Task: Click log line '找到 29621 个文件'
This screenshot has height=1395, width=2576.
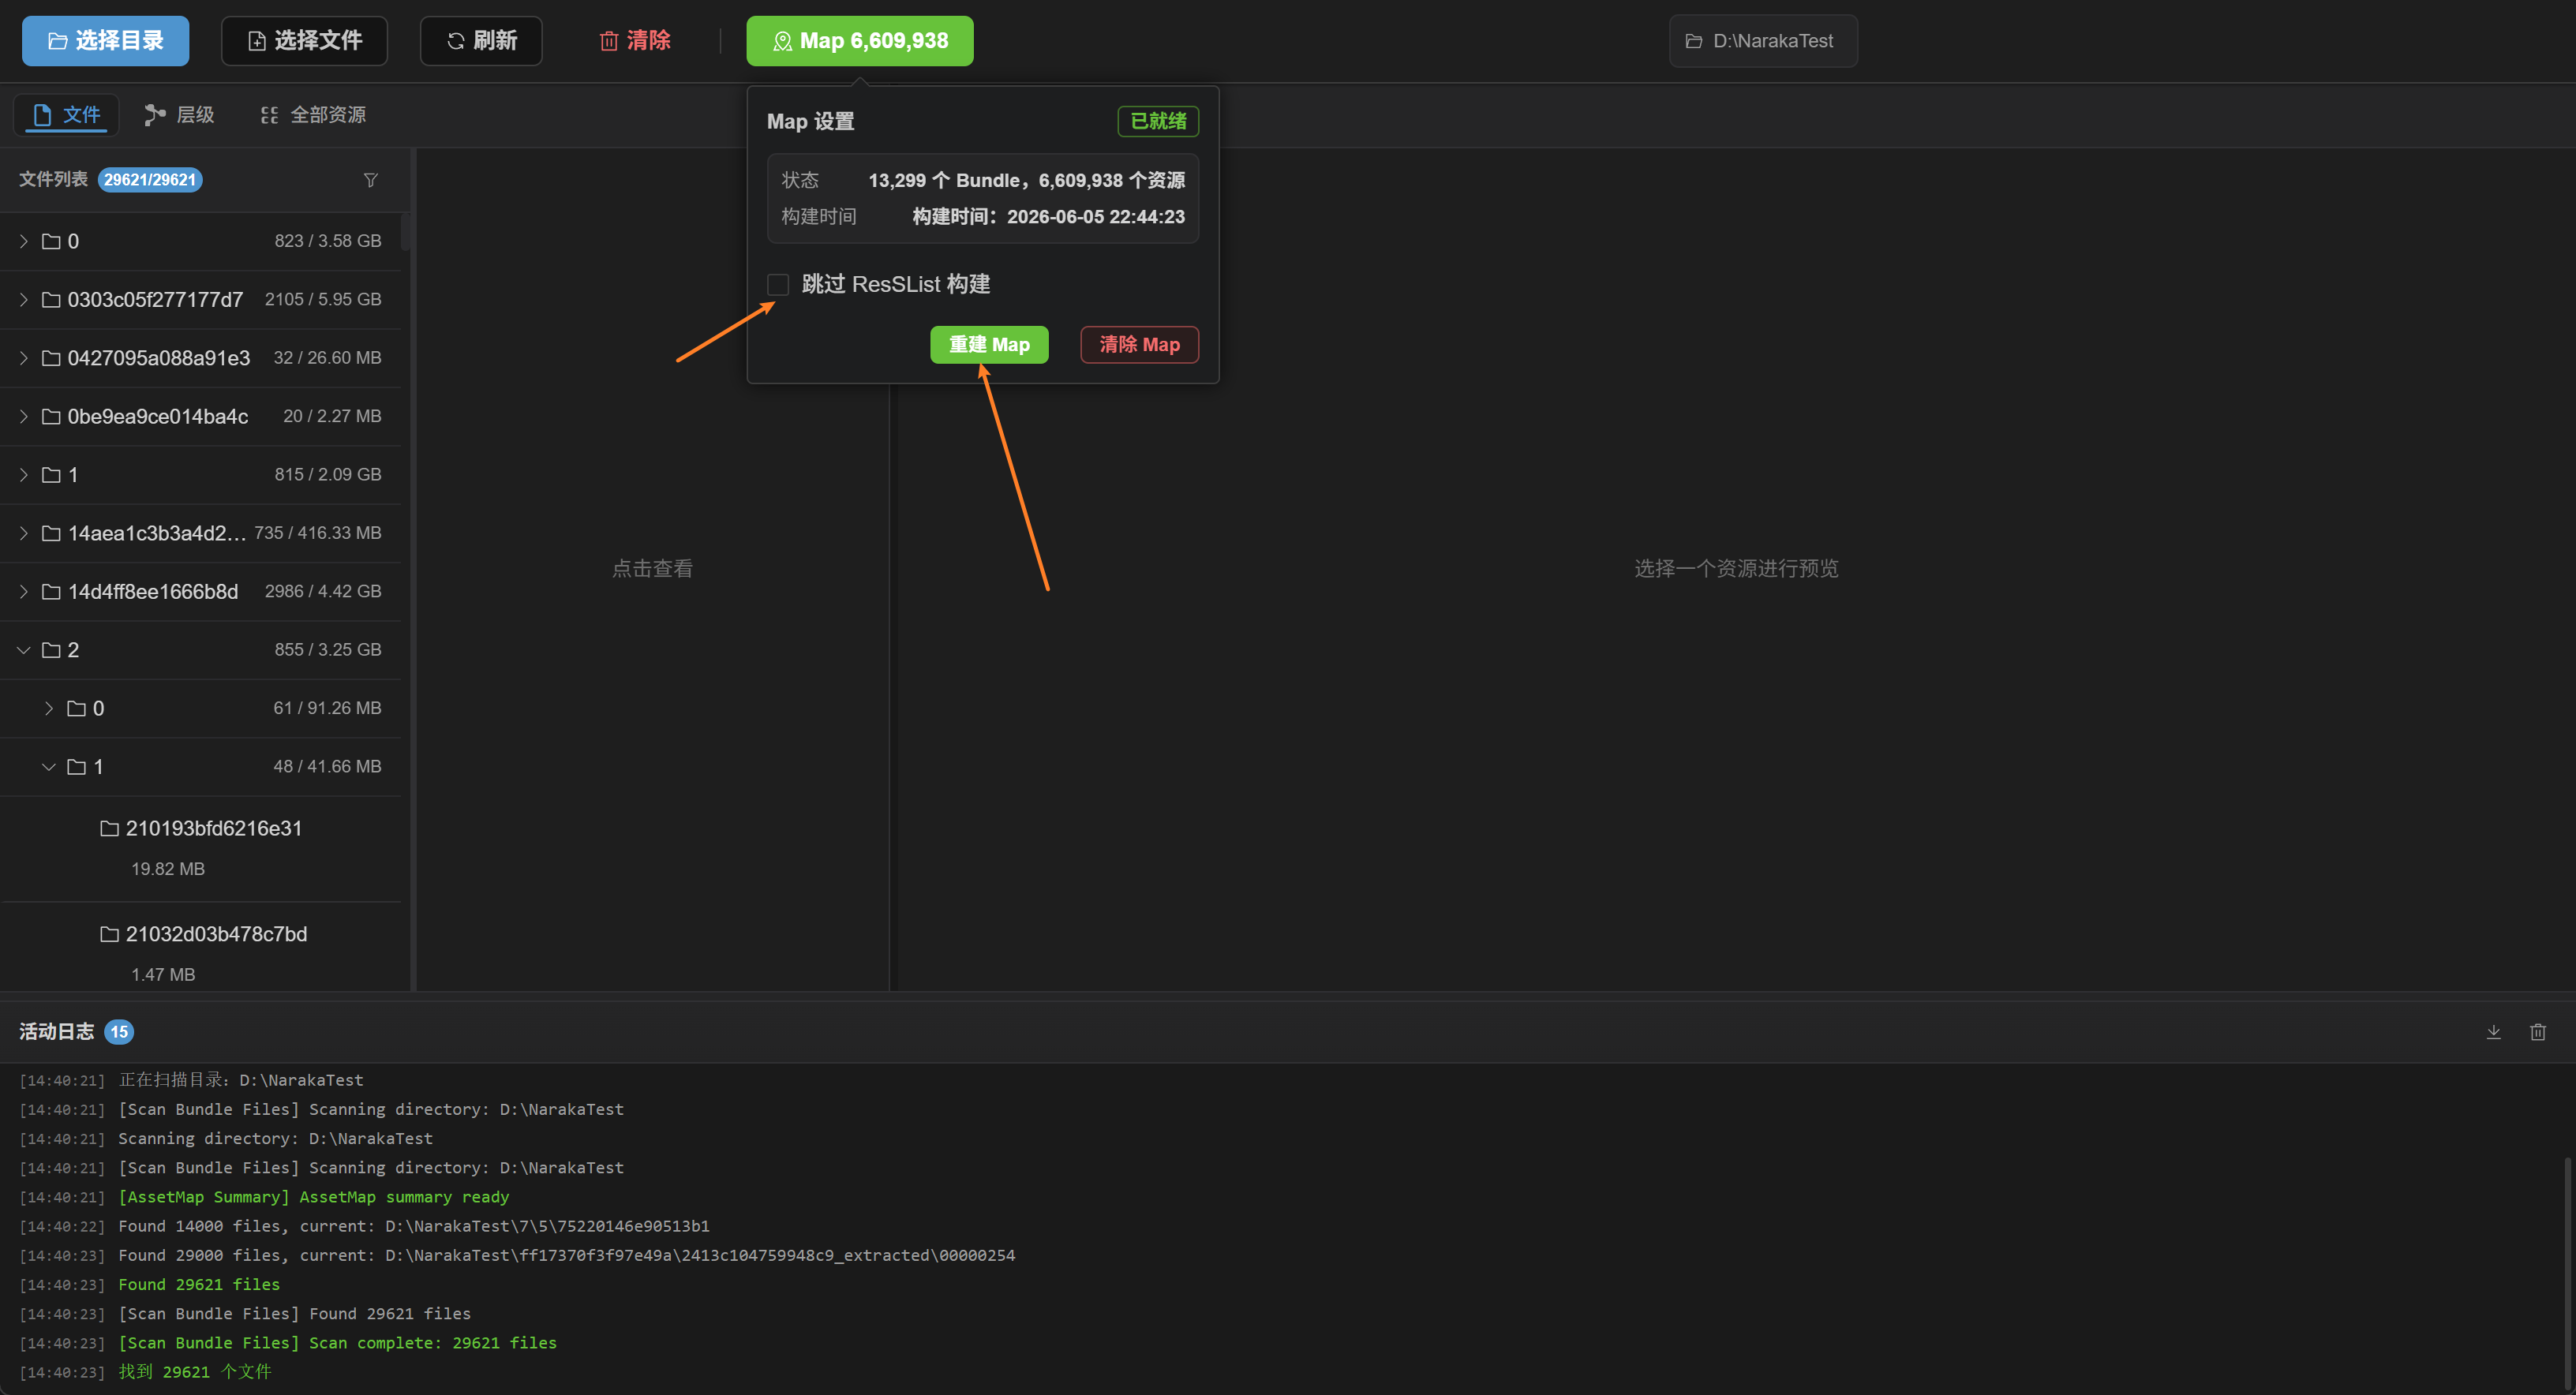Action: pyautogui.click(x=195, y=1372)
